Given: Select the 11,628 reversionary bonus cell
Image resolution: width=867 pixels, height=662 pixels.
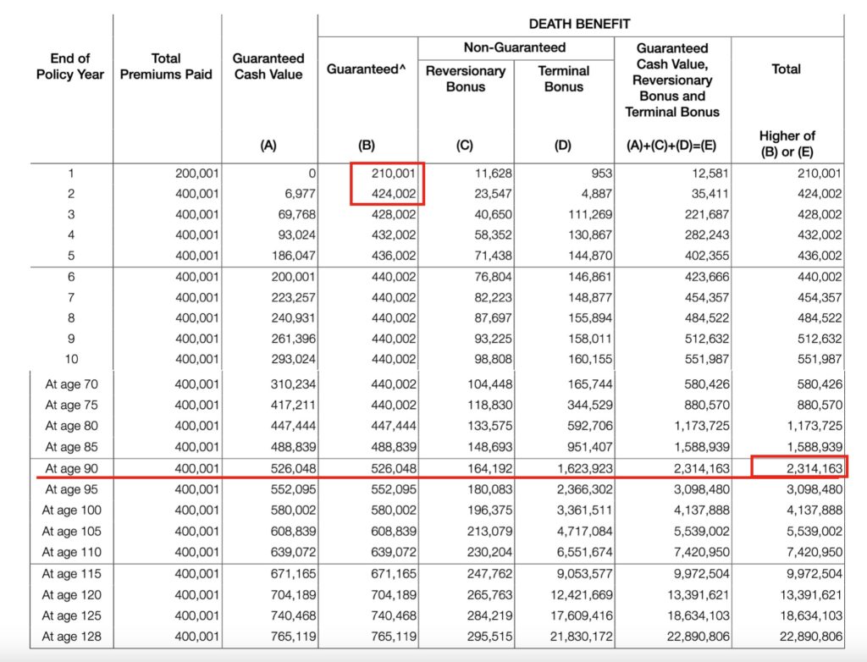Looking at the screenshot, I should pos(494,174).
